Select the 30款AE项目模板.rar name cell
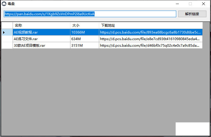 42,45
